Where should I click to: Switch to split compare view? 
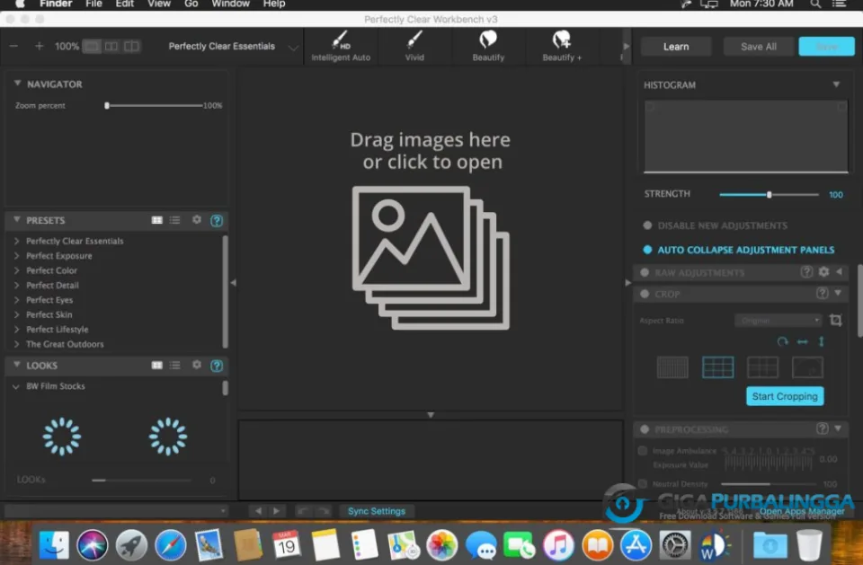[131, 46]
